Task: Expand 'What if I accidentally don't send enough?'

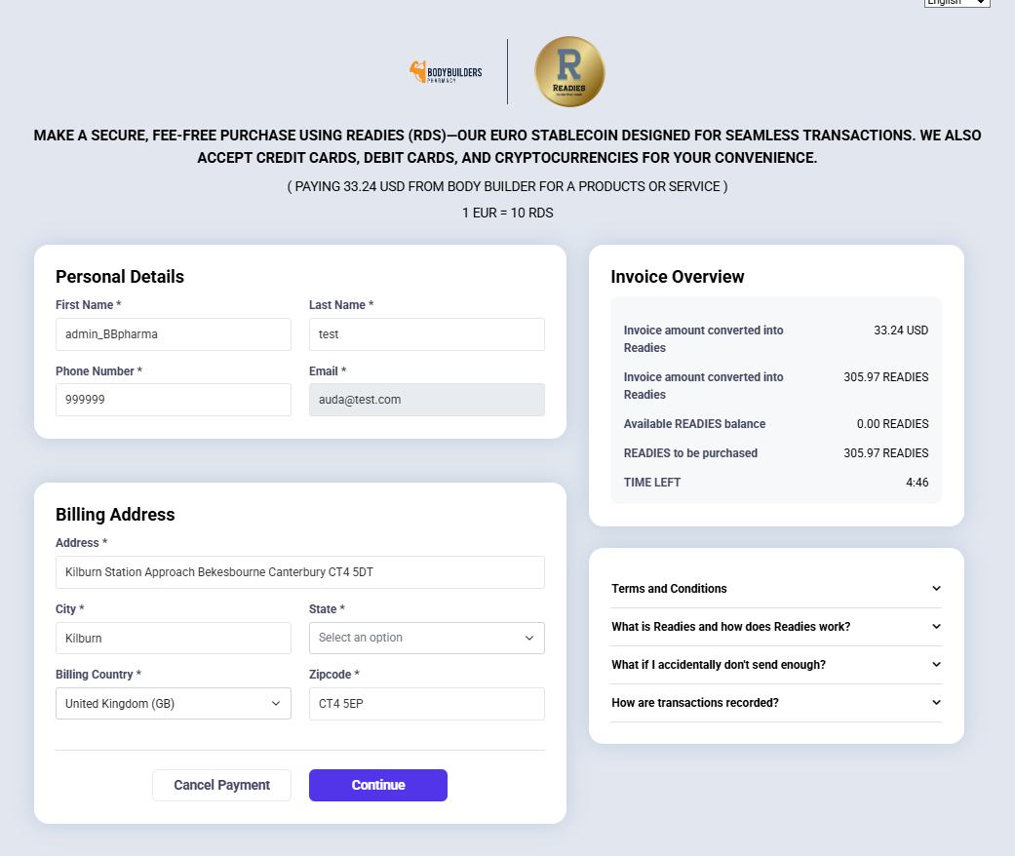Action: 776,665
